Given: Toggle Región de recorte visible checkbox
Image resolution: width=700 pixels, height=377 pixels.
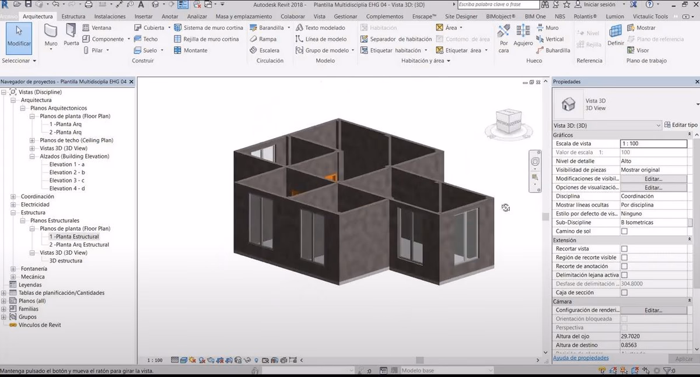Looking at the screenshot, I should [624, 258].
